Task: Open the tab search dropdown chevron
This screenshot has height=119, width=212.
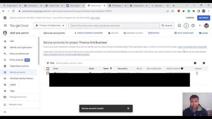Action: (187, 5)
